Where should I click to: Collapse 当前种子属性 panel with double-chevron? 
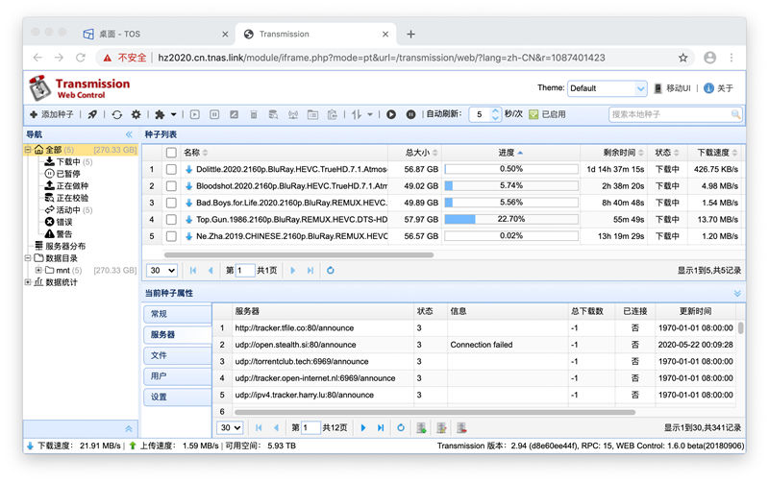coord(737,293)
